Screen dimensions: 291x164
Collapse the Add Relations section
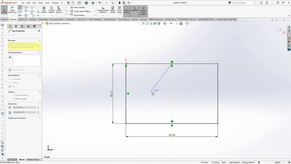(40, 75)
